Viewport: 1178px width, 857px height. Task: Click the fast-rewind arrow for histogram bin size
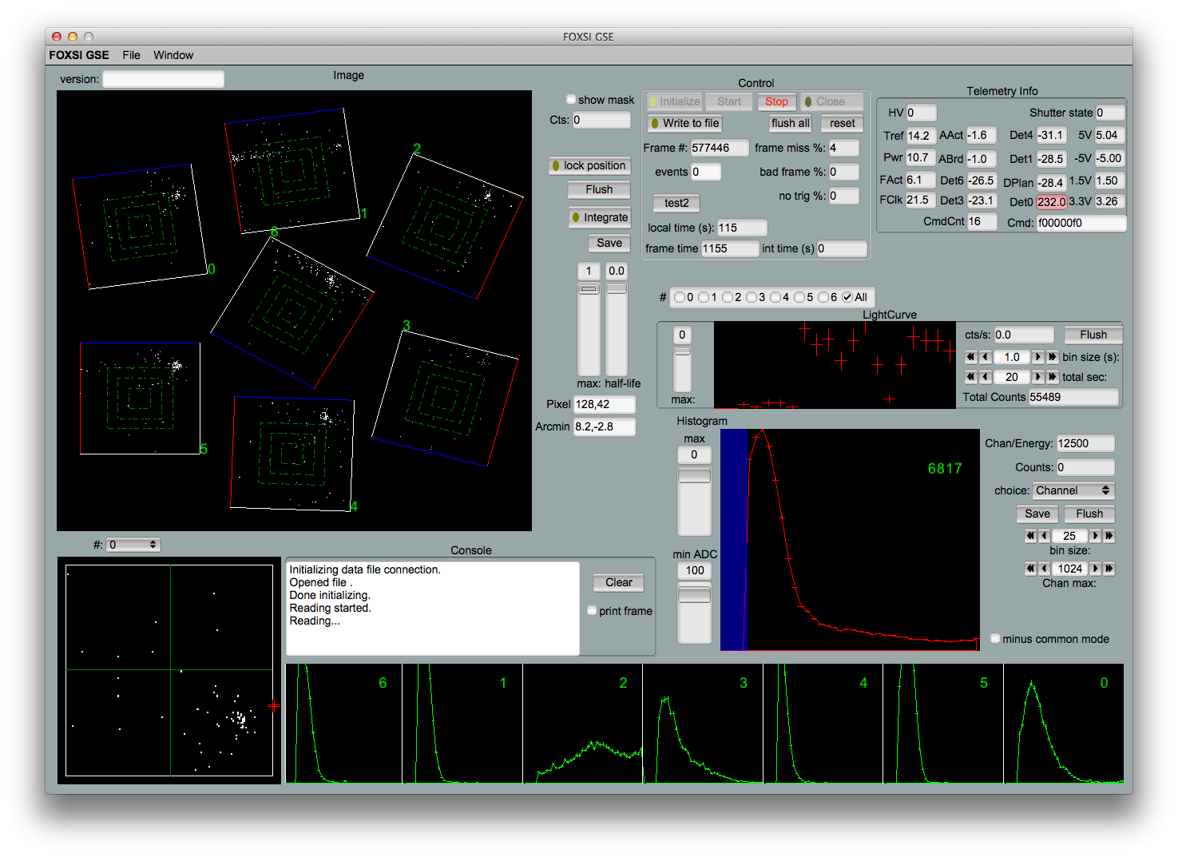1030,536
